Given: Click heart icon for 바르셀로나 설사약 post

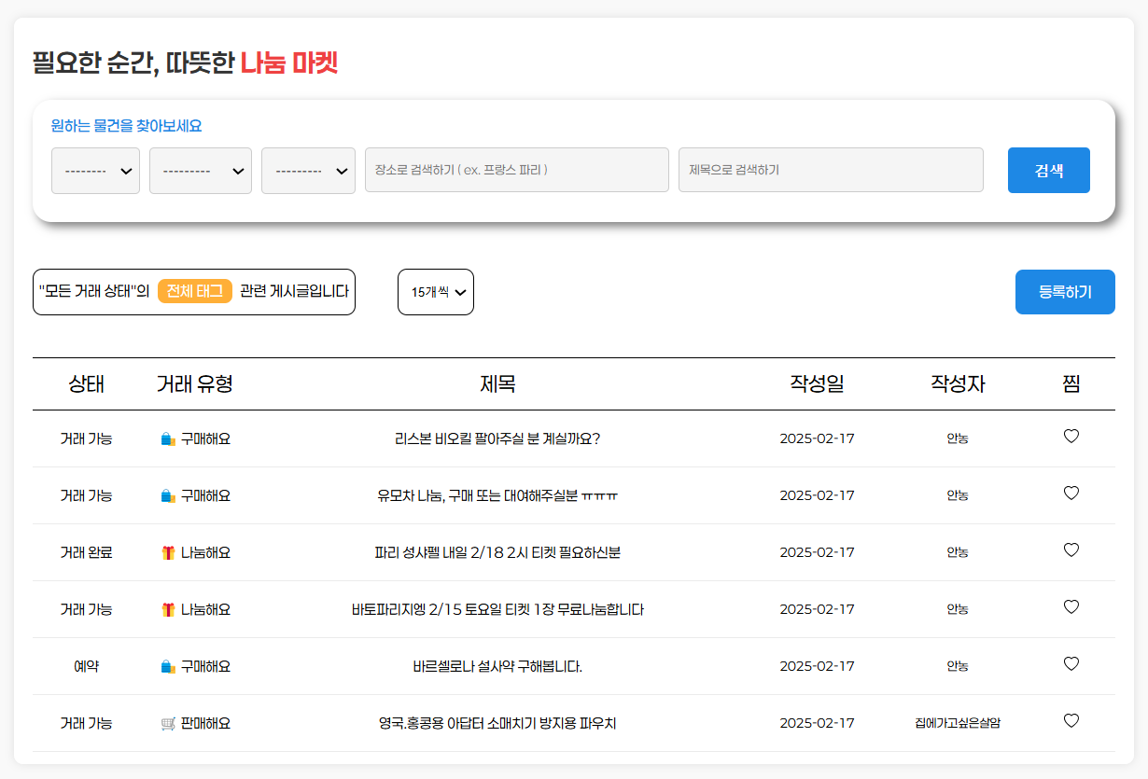Looking at the screenshot, I should pyautogui.click(x=1071, y=663).
